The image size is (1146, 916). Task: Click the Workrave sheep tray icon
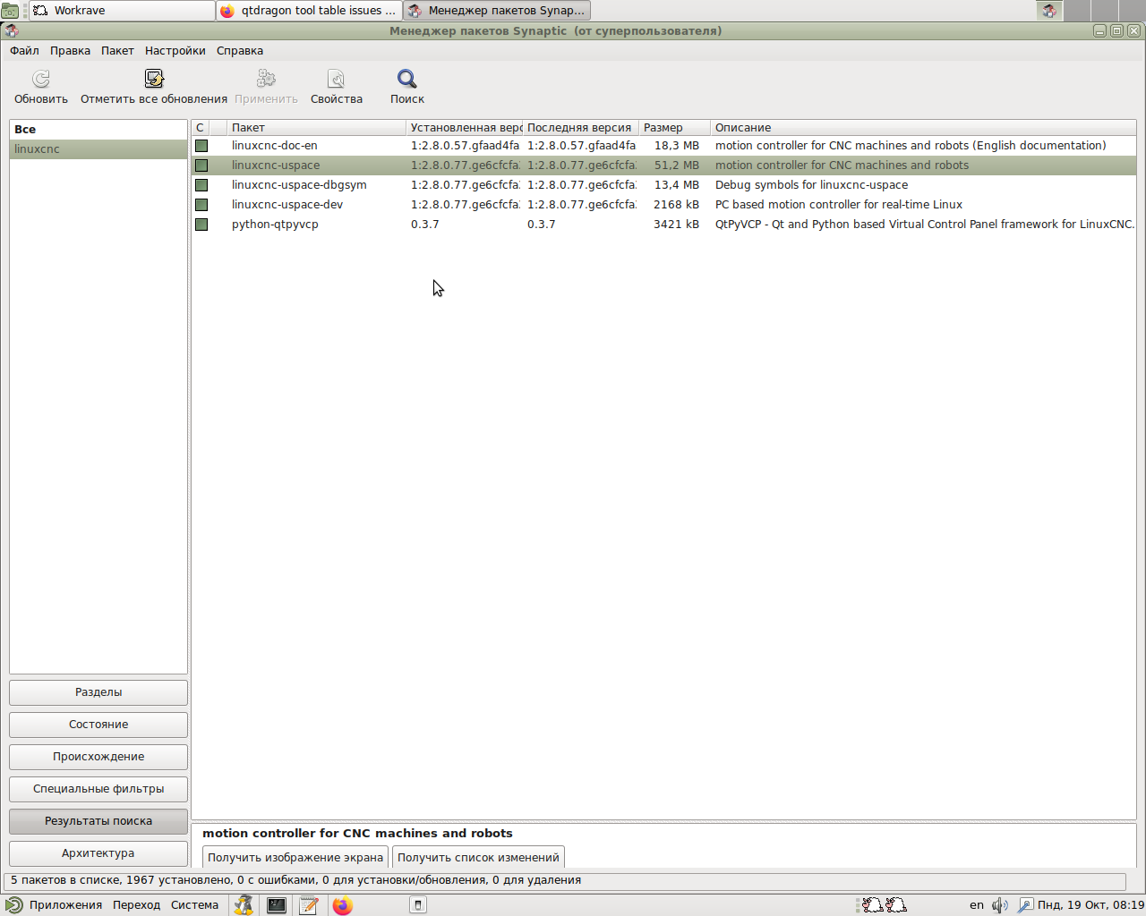coord(885,905)
